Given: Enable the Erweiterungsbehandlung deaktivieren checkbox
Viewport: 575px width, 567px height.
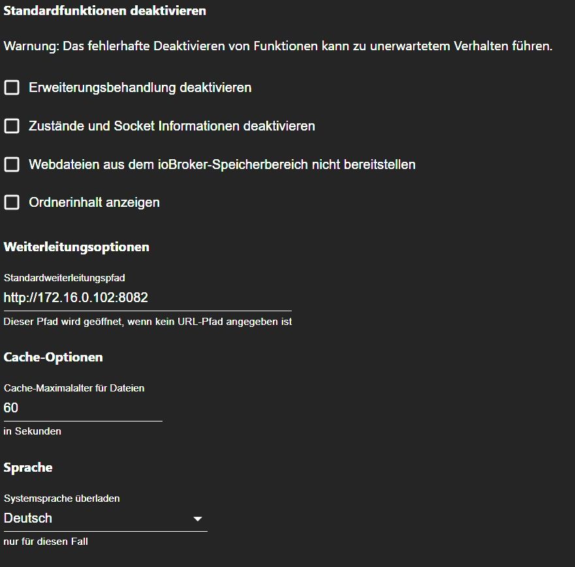Looking at the screenshot, I should [12, 87].
